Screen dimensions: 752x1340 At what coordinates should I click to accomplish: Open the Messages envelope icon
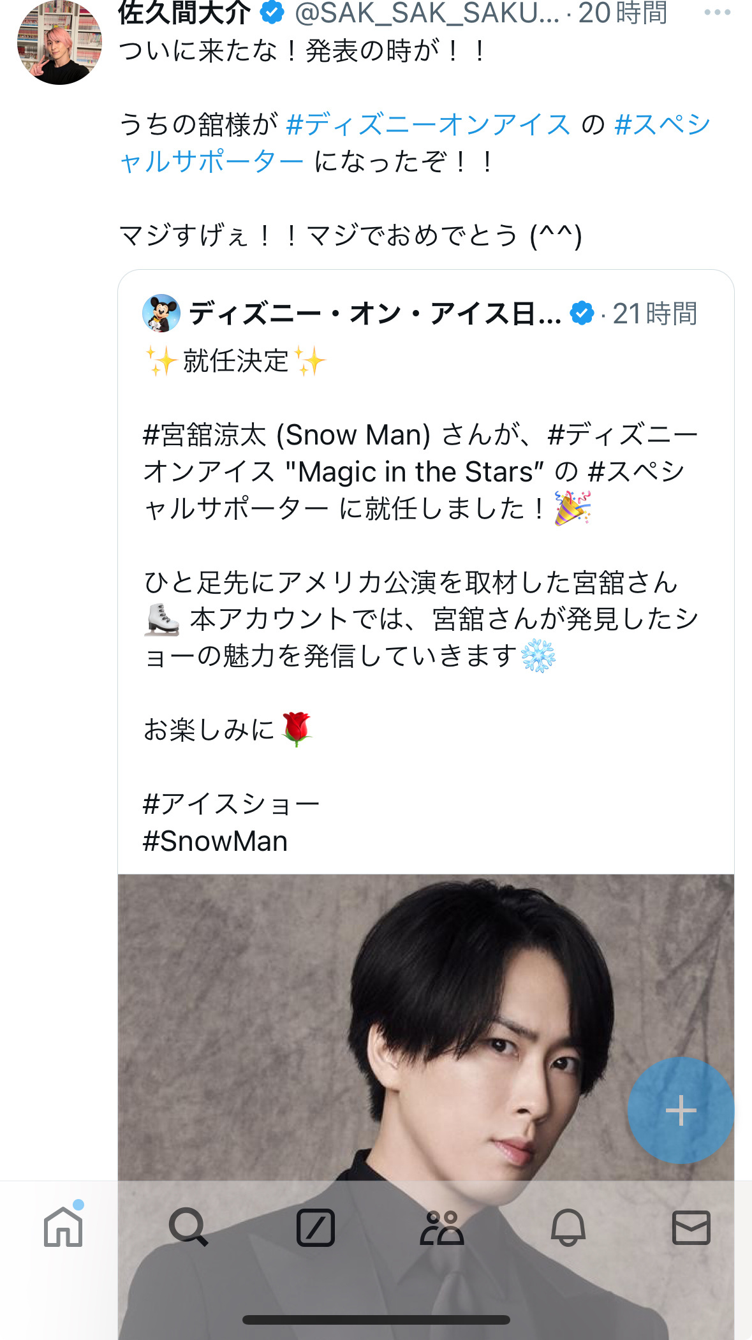coord(691,1227)
